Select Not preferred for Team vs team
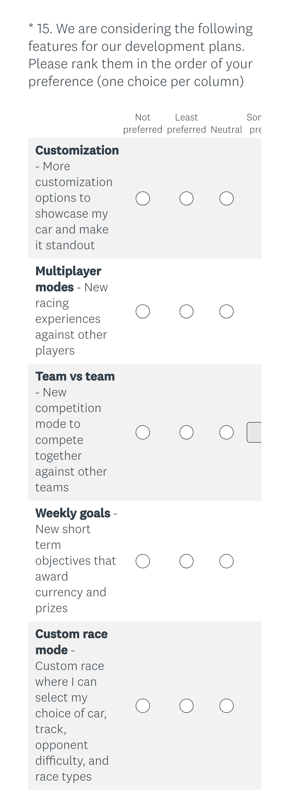The width and height of the screenshot is (289, 794). click(x=143, y=432)
